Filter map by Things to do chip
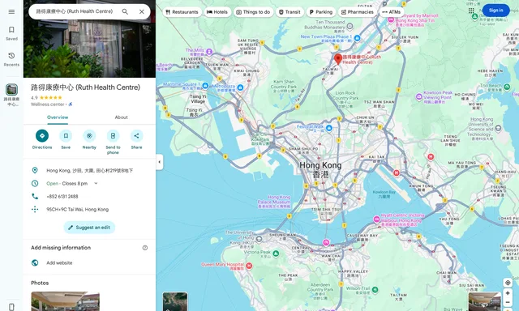 (253, 12)
